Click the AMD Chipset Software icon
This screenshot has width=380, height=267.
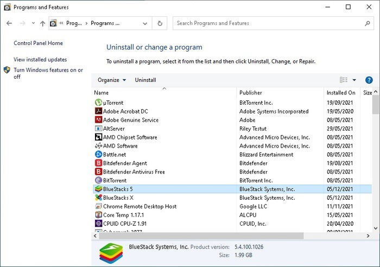click(x=98, y=137)
